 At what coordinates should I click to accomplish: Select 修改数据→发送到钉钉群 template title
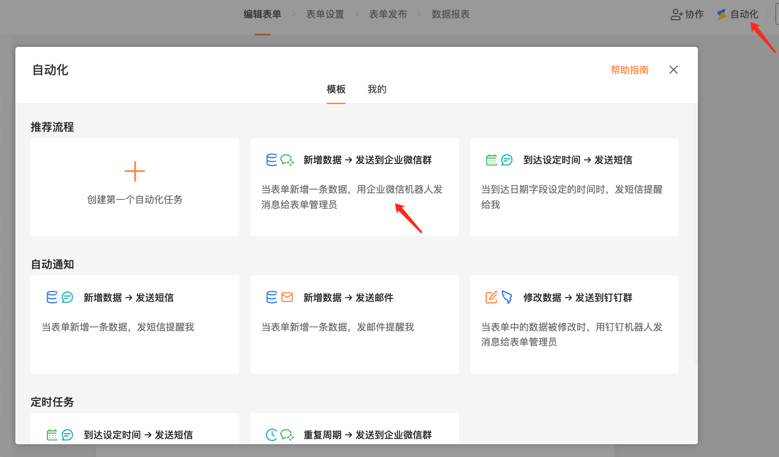point(578,298)
